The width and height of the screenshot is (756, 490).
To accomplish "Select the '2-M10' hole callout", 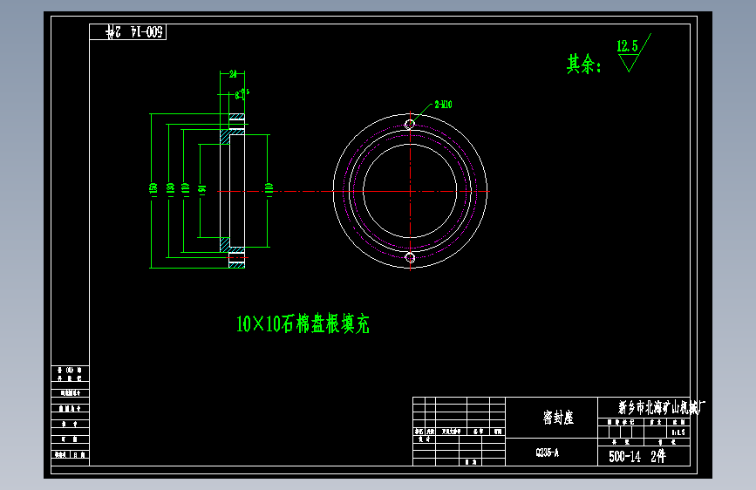I will tap(443, 104).
